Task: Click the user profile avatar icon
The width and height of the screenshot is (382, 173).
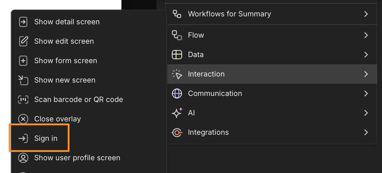Action: coord(23,158)
